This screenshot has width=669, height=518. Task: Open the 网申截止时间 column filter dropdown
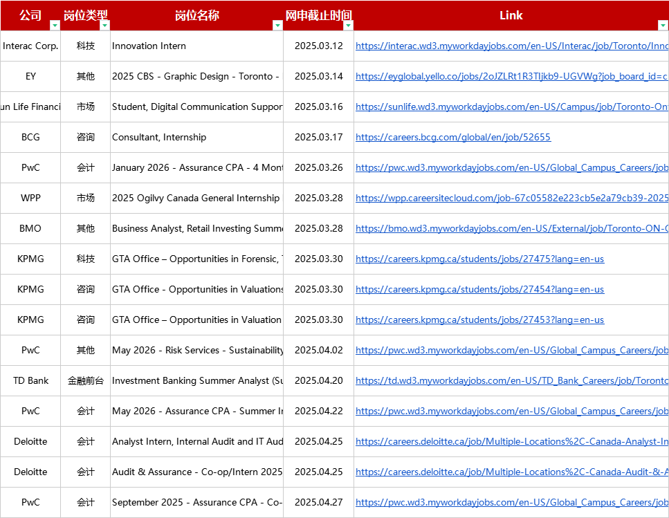click(348, 26)
